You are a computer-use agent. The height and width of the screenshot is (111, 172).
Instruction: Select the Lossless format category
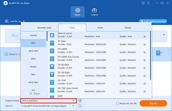(33, 35)
